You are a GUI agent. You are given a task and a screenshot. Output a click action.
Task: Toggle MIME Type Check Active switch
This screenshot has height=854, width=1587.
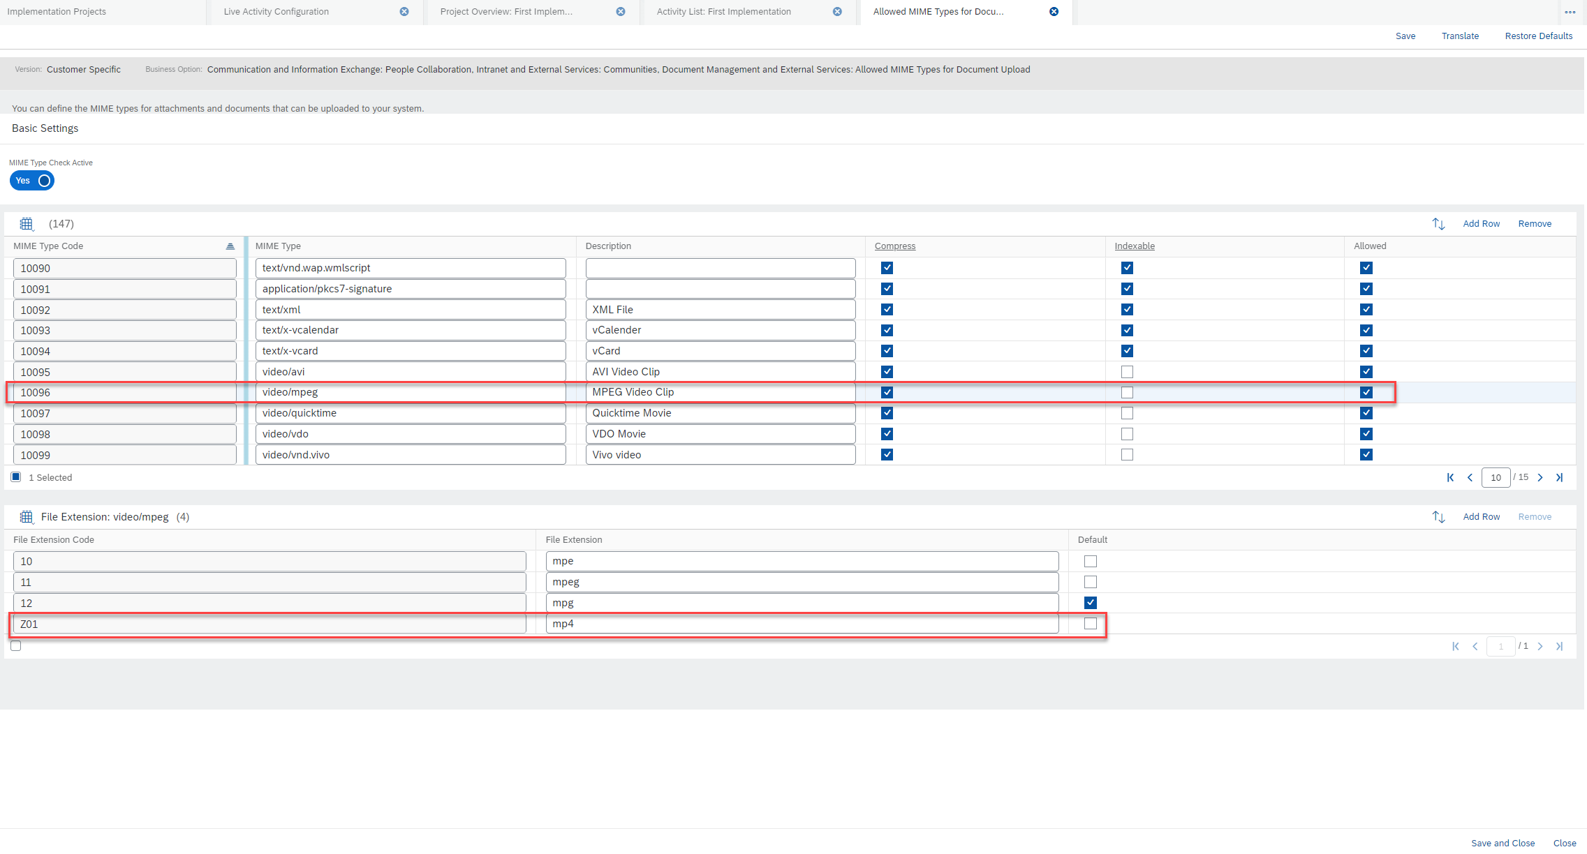coord(32,181)
